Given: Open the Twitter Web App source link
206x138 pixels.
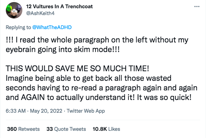Looking at the screenshot, I should tap(86, 111).
